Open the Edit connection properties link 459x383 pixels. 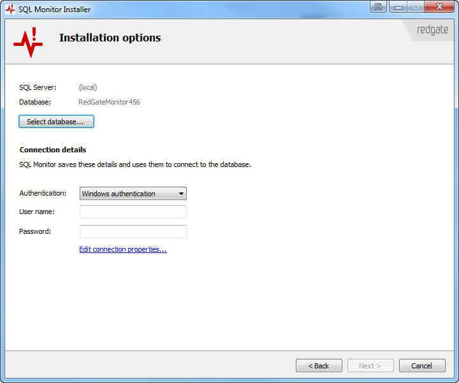122,249
